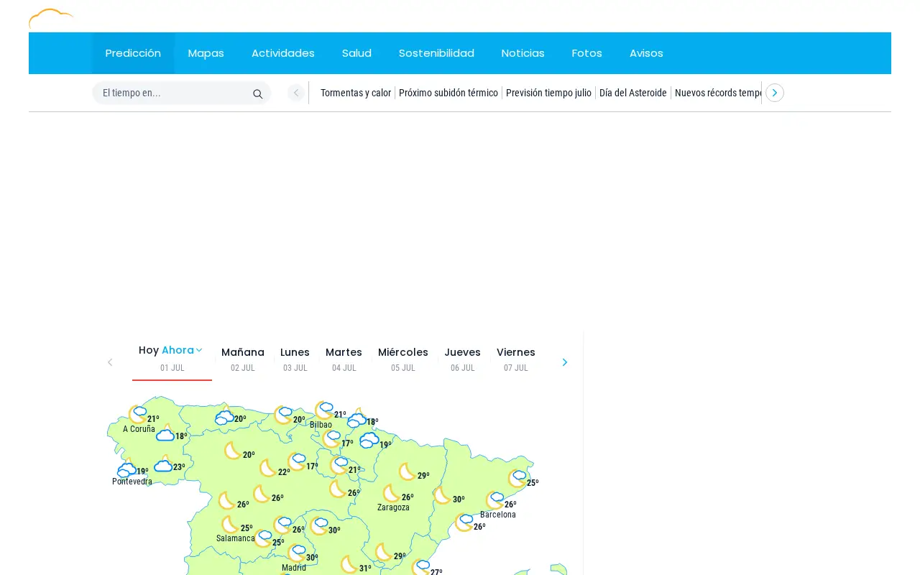
Task: Click the moon icon showing 22°
Action: [x=268, y=469]
